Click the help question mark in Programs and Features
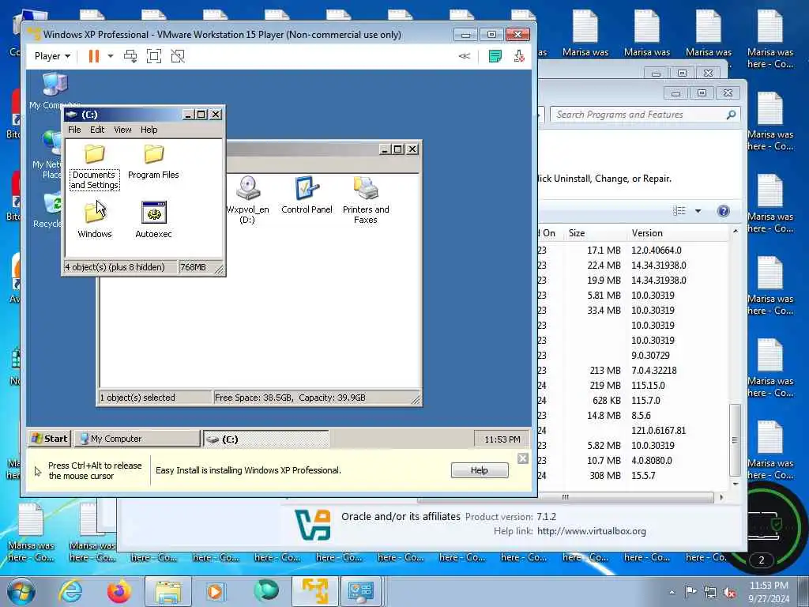Screen dimensions: 809x607 724,210
